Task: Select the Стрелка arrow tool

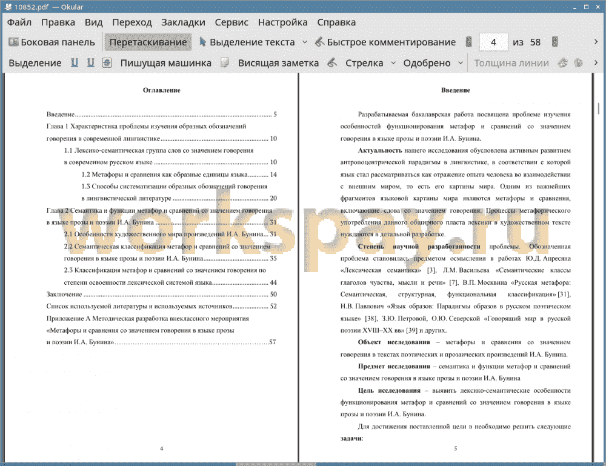Action: (x=364, y=63)
